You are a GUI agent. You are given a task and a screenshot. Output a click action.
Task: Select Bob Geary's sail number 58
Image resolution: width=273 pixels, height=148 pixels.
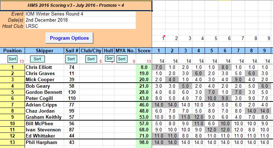click(71, 86)
